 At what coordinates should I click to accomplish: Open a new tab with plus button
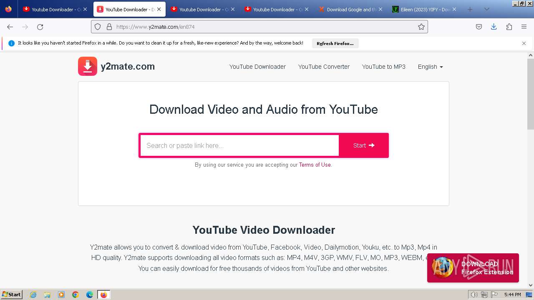470,9
